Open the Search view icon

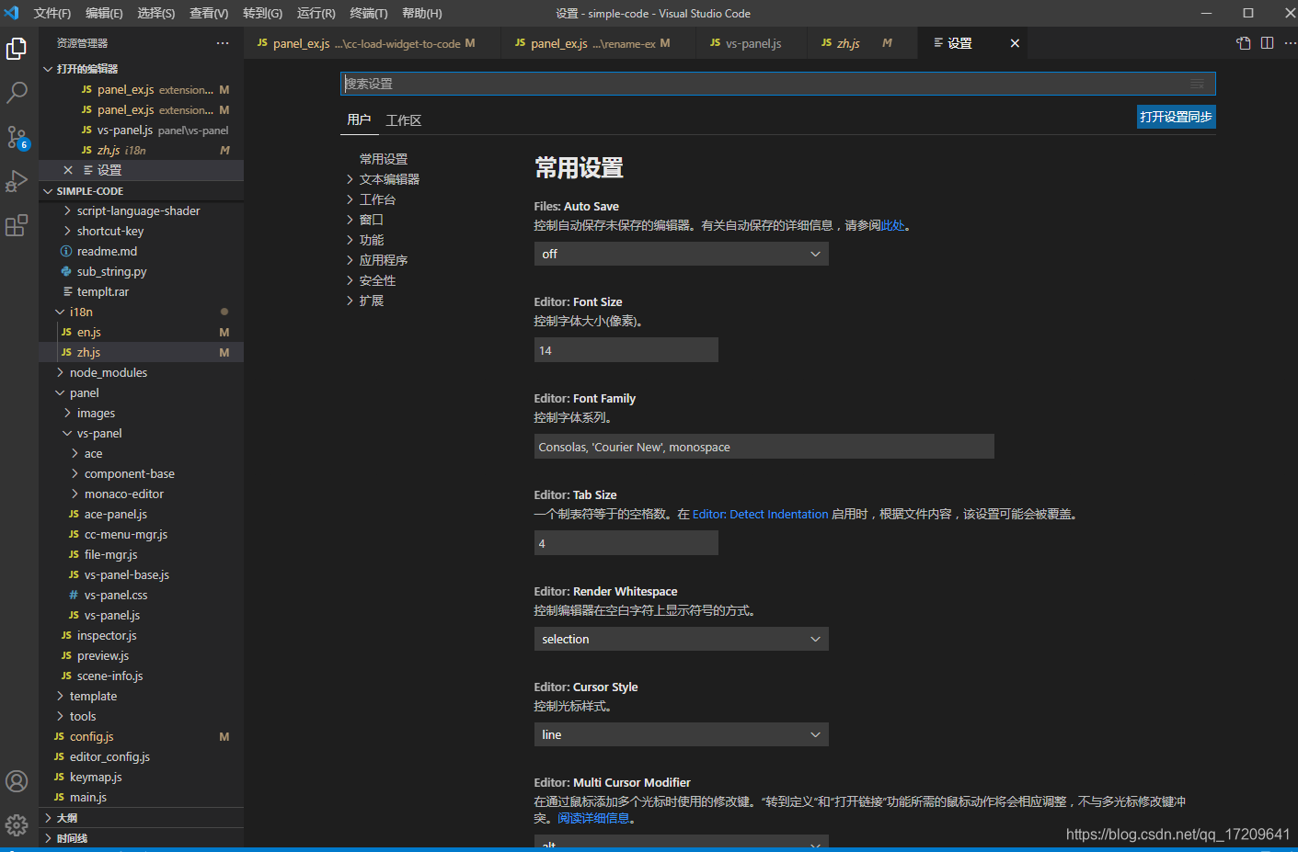pyautogui.click(x=17, y=93)
